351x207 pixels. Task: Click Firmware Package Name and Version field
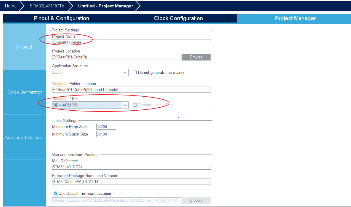pos(132,181)
